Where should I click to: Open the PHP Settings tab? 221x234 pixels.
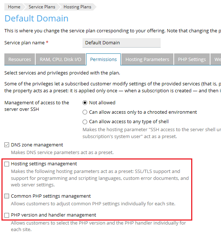[x=192, y=60]
